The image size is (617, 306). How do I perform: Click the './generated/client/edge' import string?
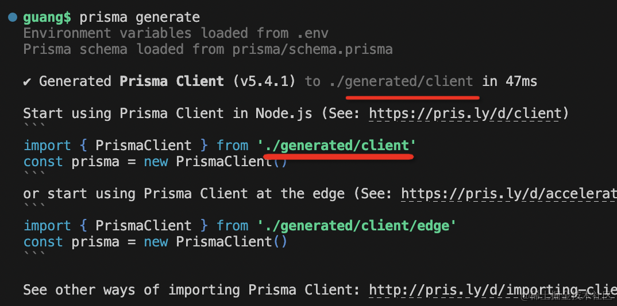pos(357,226)
